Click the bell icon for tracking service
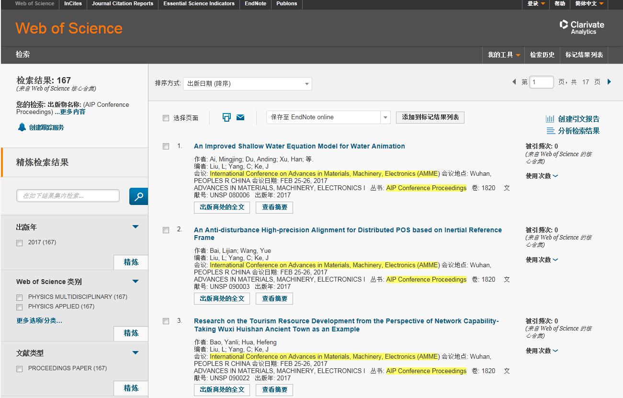 point(22,127)
